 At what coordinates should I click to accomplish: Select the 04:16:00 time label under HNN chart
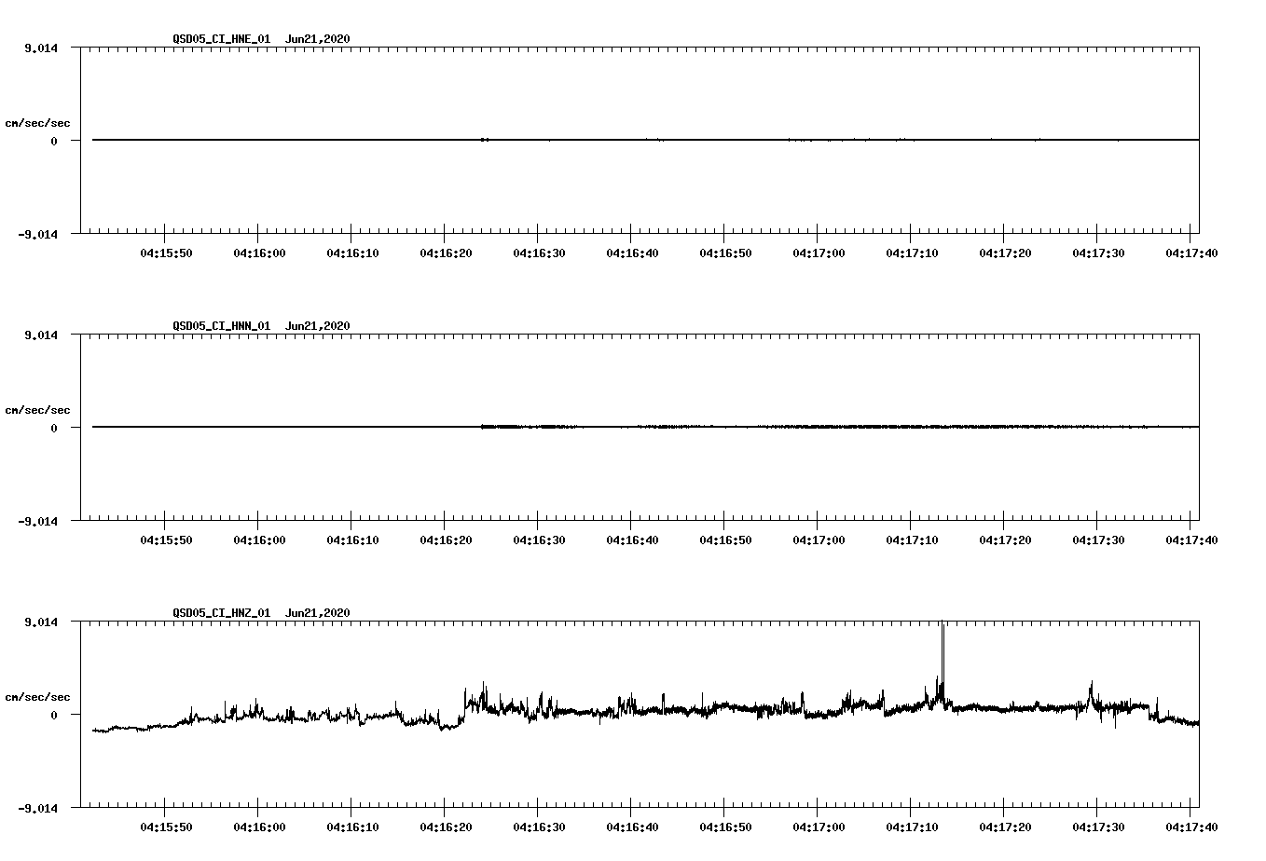point(259,540)
